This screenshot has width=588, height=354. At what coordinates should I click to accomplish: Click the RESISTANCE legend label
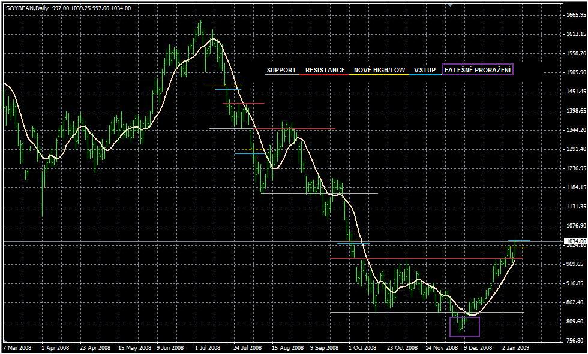click(325, 70)
